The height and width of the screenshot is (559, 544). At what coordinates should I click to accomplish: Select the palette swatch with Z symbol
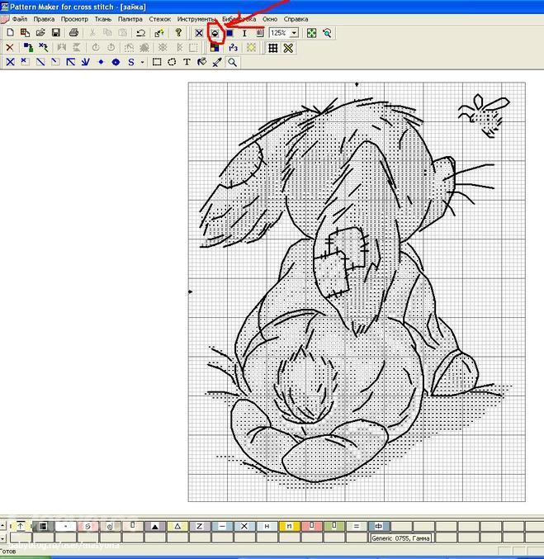tap(199, 526)
